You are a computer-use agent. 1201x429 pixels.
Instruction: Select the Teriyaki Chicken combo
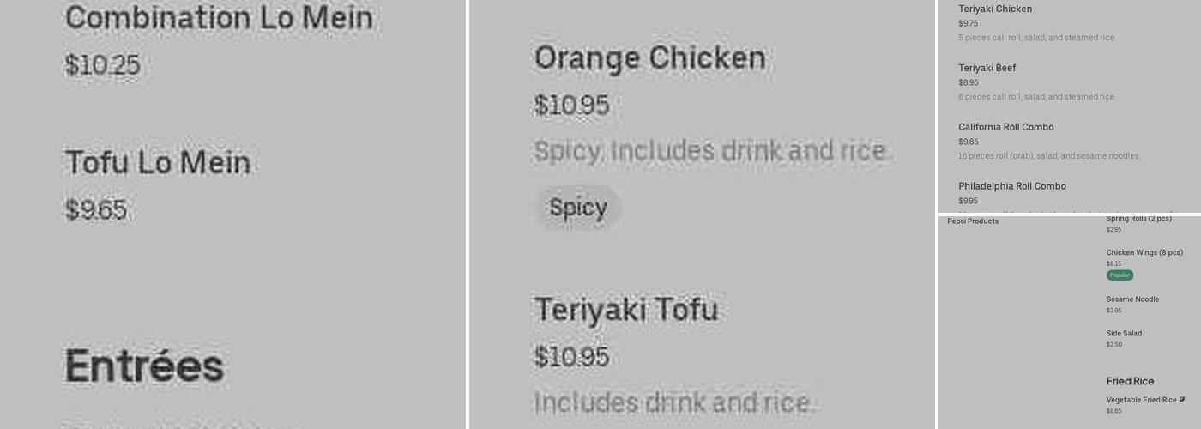click(x=995, y=9)
